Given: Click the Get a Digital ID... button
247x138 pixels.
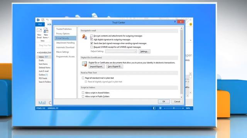Looking at the screenshot, I should (x=115, y=67).
